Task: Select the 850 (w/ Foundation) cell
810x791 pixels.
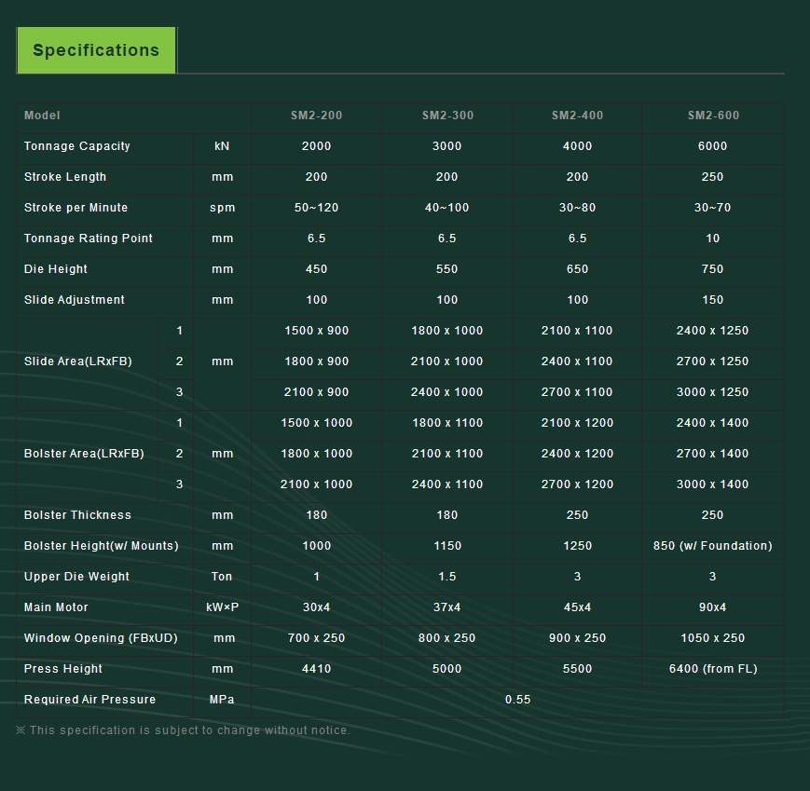Action: (713, 546)
